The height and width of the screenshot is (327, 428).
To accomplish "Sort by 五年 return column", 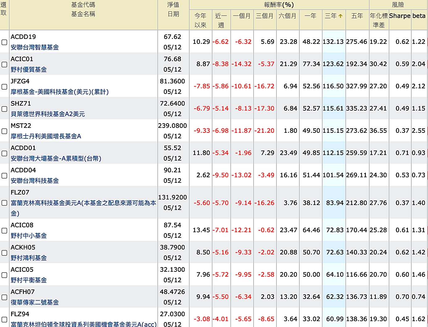I will pos(357,16).
